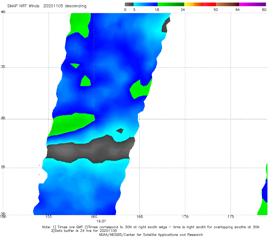This screenshot has height=237, width=270.
Task: Click the swath time '19:37'
Action: (101, 221)
